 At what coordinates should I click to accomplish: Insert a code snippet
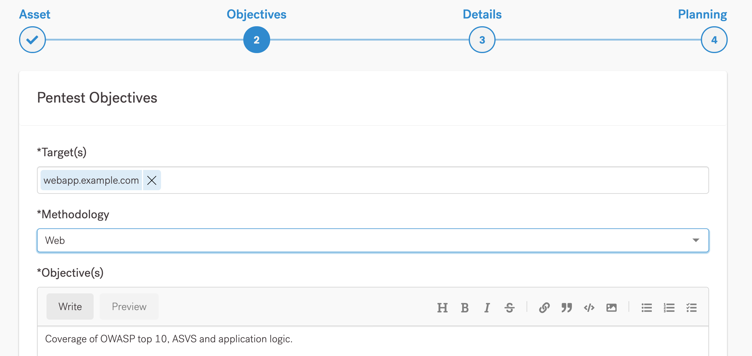(589, 307)
